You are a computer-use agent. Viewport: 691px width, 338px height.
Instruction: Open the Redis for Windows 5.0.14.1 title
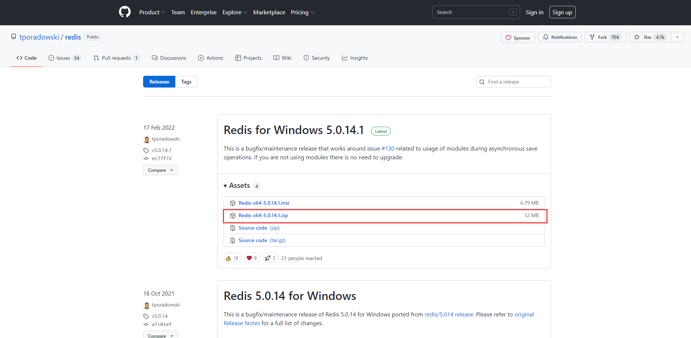[294, 130]
